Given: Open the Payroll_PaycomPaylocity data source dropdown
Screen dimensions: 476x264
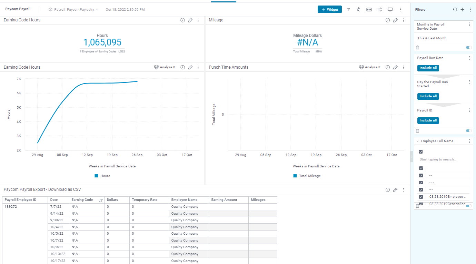Looking at the screenshot, I should 74,10.
